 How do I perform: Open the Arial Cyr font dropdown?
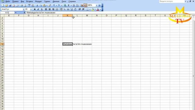coord(24,9)
